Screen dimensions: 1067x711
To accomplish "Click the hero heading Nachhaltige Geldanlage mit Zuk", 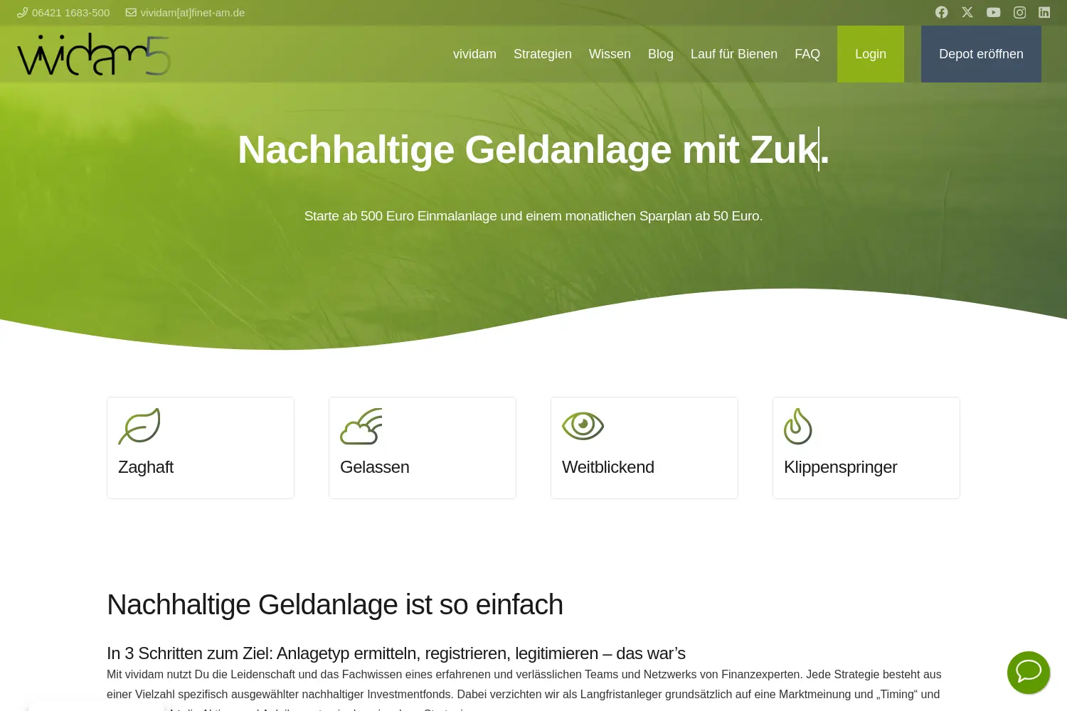I will pyautogui.click(x=533, y=150).
